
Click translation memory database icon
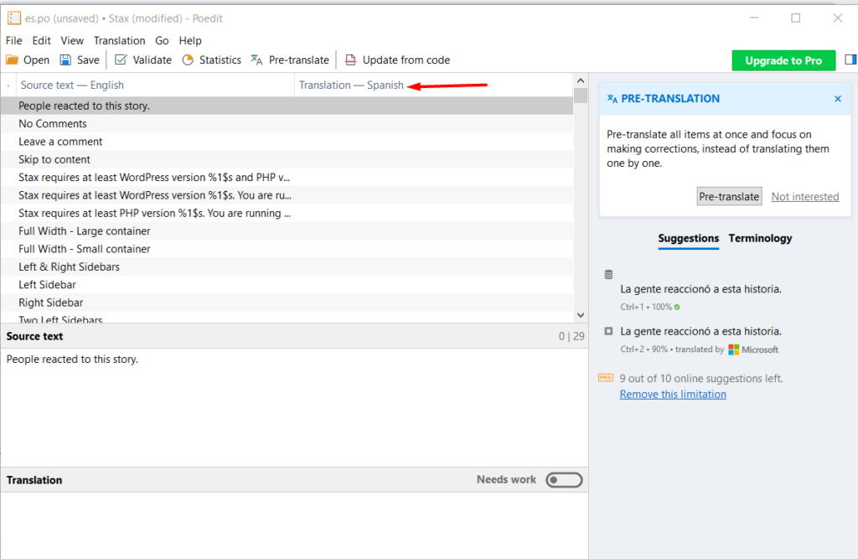click(608, 274)
